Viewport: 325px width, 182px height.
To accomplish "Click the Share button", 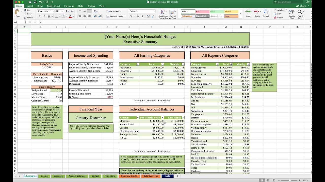I will 301,6.
